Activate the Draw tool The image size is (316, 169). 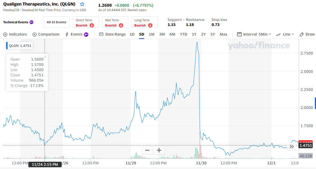(307, 34)
